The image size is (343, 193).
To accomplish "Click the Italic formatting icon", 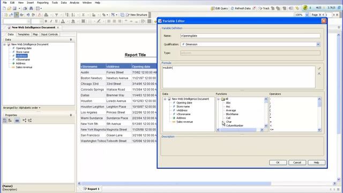I will tap(51, 21).
